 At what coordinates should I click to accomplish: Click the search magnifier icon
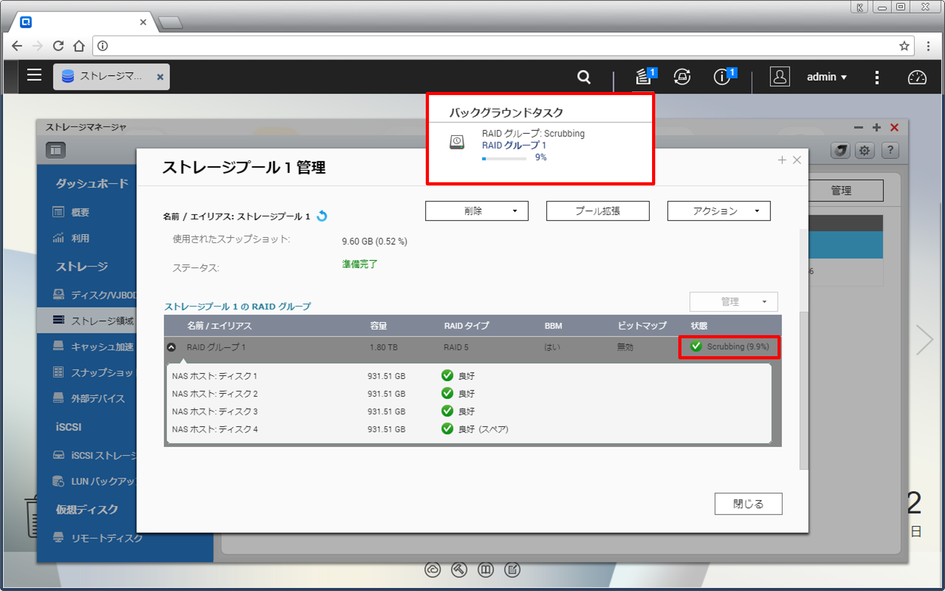click(584, 77)
